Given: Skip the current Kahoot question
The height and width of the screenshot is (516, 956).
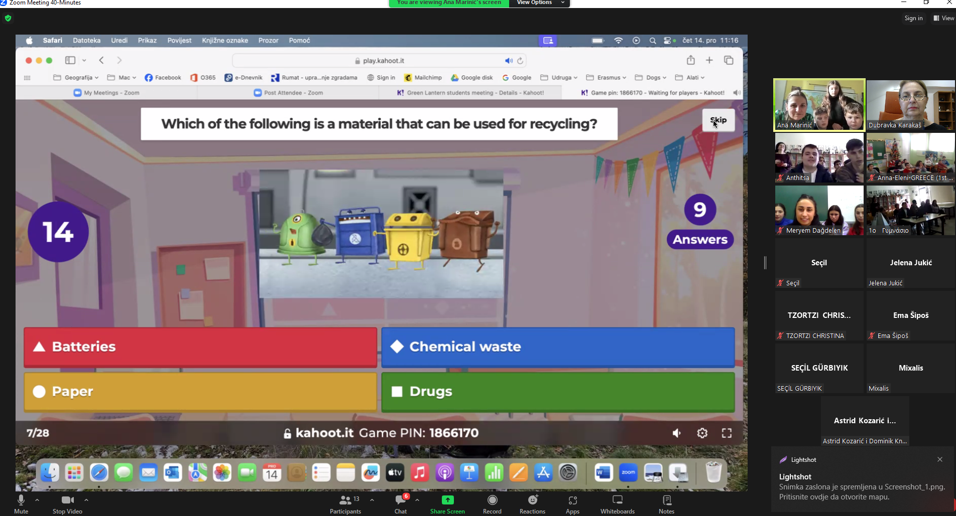Looking at the screenshot, I should click(719, 120).
